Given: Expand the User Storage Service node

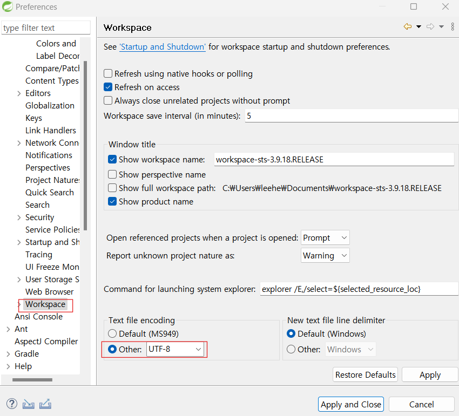Looking at the screenshot, I should coord(19,279).
